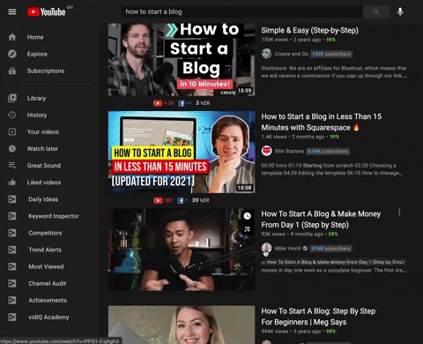Click the YouTube logo

[x=47, y=11]
